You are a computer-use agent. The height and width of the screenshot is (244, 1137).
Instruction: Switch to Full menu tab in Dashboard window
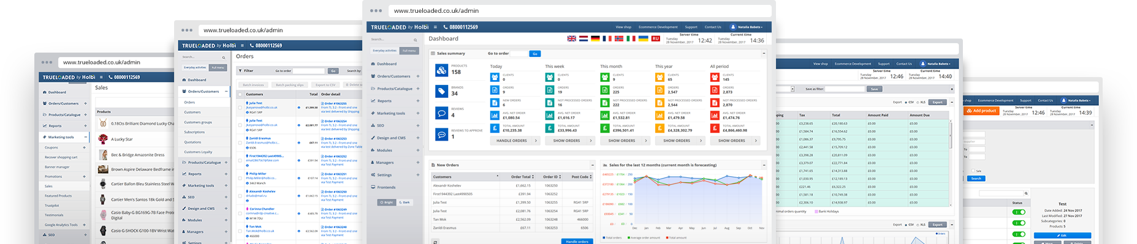click(x=409, y=51)
